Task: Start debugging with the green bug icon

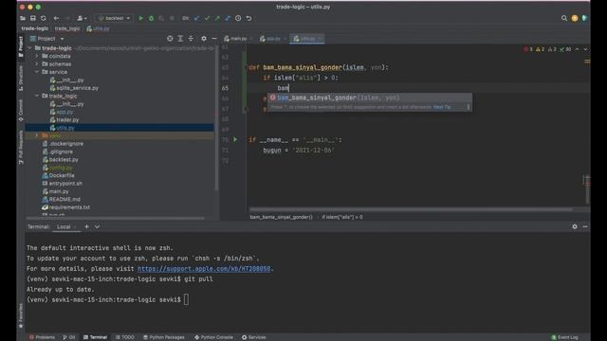Action: (x=152, y=18)
